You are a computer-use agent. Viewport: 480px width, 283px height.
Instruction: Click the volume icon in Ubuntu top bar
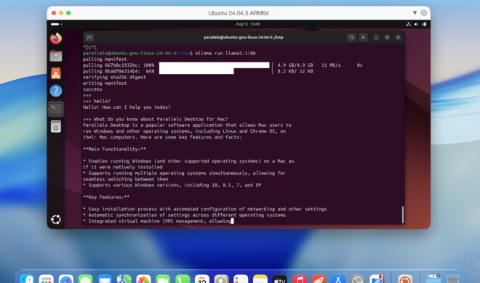coord(416,24)
